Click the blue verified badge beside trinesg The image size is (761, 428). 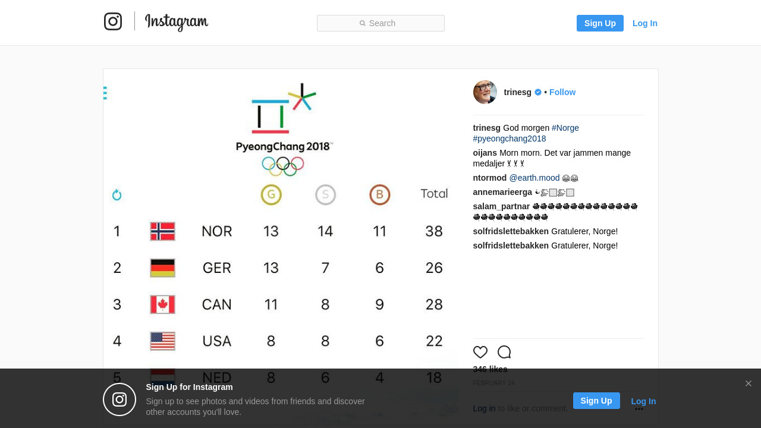point(538,92)
